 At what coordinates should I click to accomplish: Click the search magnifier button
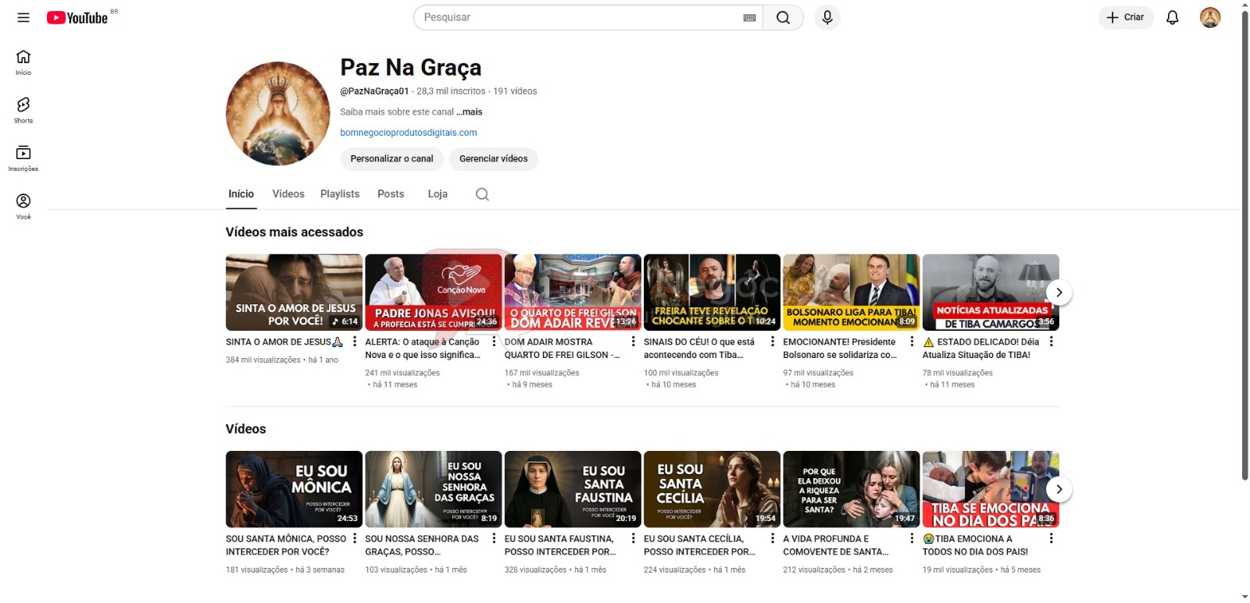click(783, 17)
